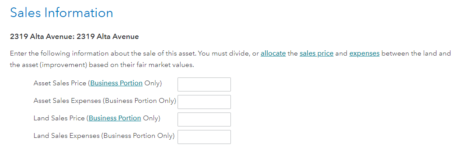Open Business Portion link beside Asset Sales Price
The image size is (464, 165).
(116, 83)
